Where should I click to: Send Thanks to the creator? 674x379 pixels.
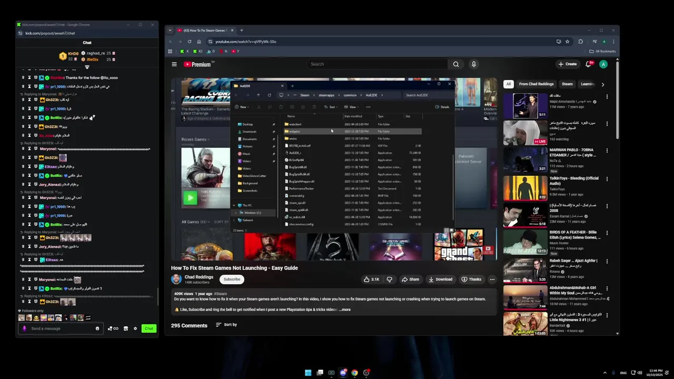point(472,280)
